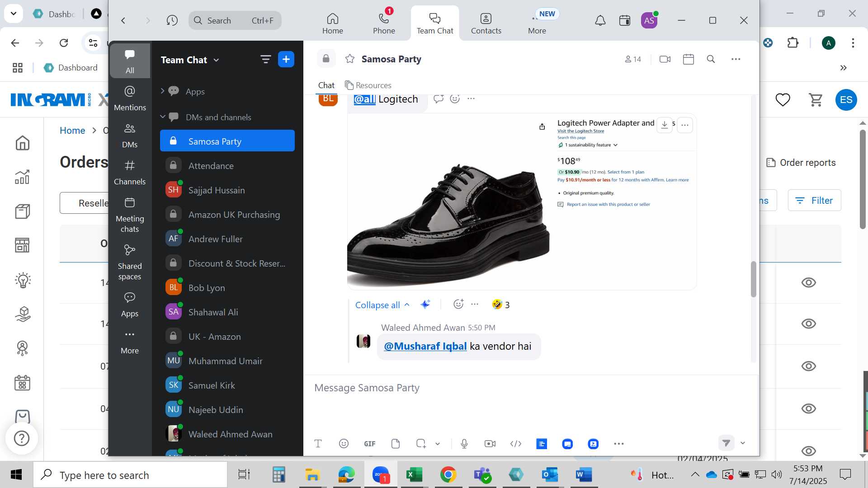Toggle visibility eye on the second order row
This screenshot has height=488, width=868.
pyautogui.click(x=808, y=324)
